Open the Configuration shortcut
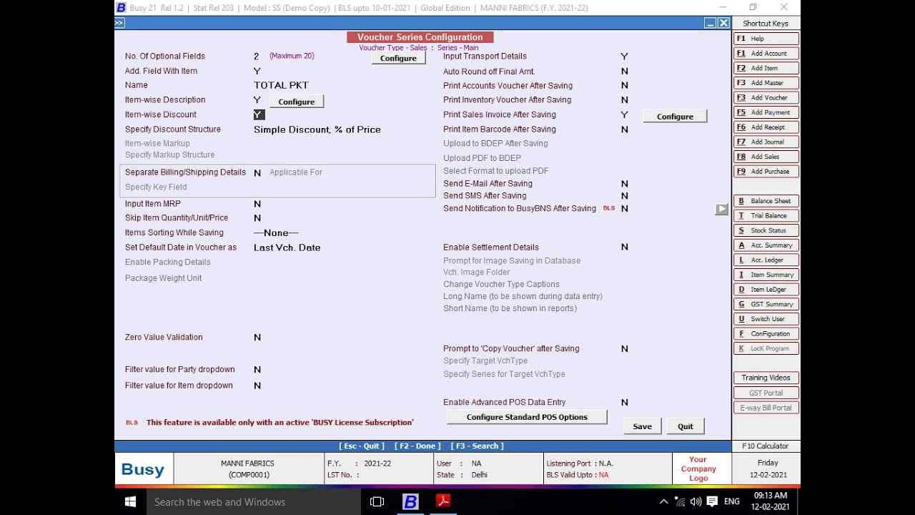Image resolution: width=915 pixels, height=515 pixels. tap(766, 333)
